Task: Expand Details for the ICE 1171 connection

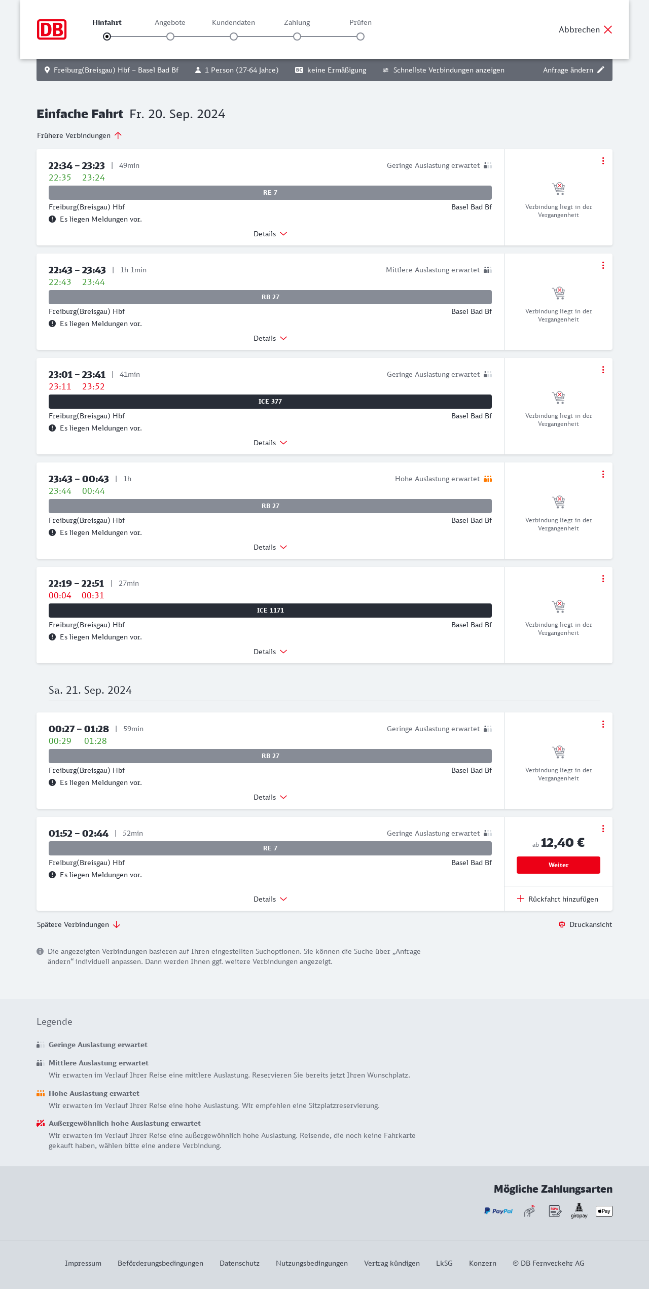Action: coord(270,652)
